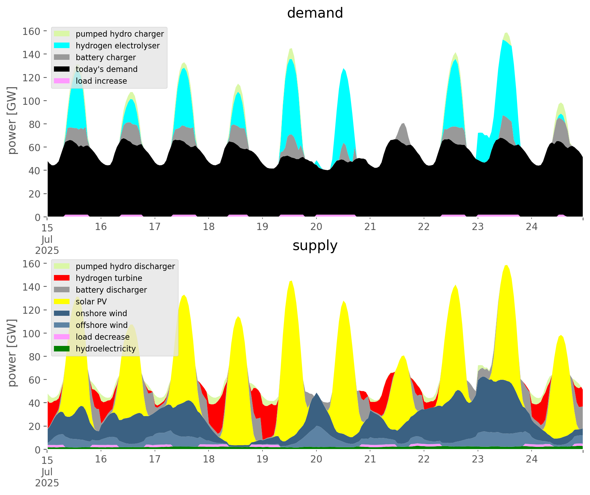
Task: Click the "supply" chart title
Action: click(x=315, y=246)
